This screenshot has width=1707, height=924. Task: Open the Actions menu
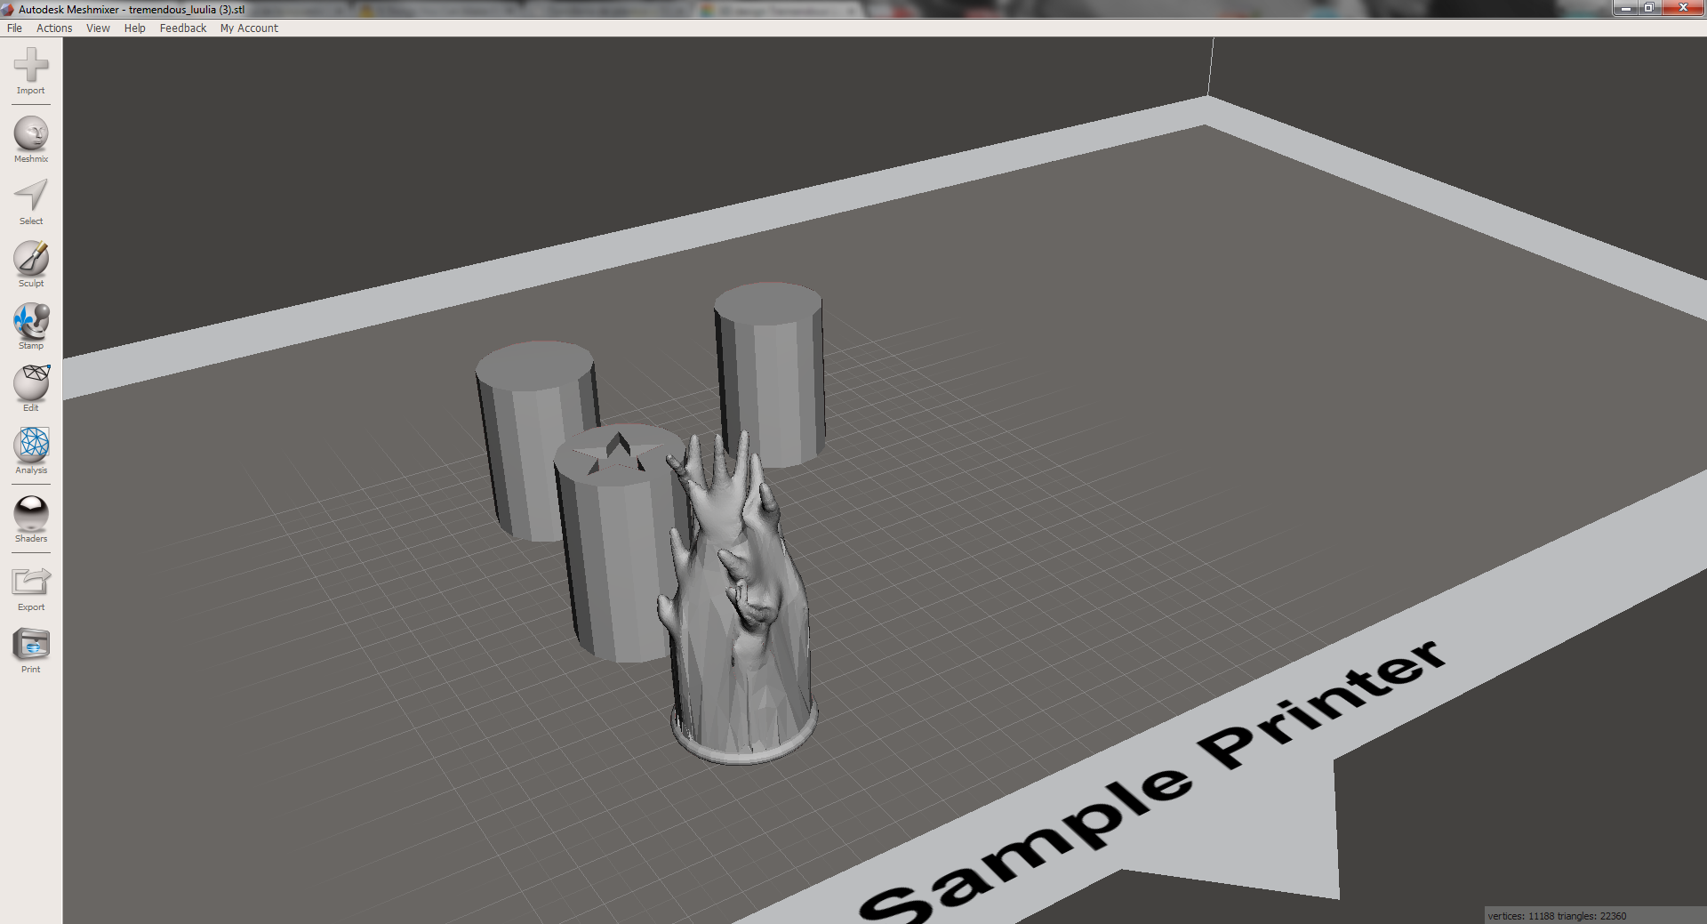pyautogui.click(x=54, y=28)
